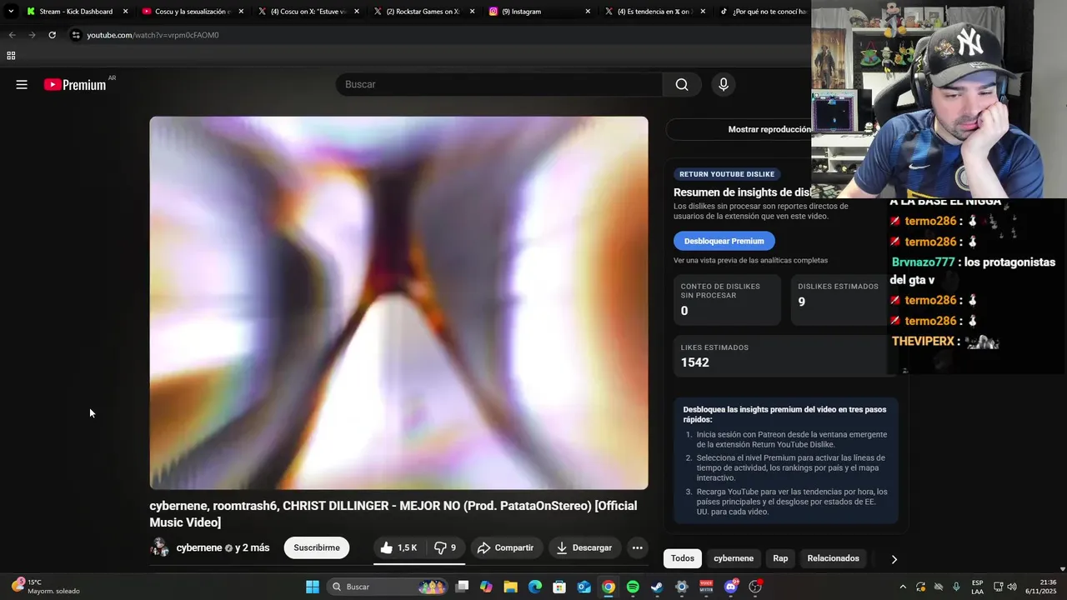Viewport: 1067px width, 600px height.
Task: Switch to the Rockstar Games on X tab
Action: pyautogui.click(x=423, y=12)
